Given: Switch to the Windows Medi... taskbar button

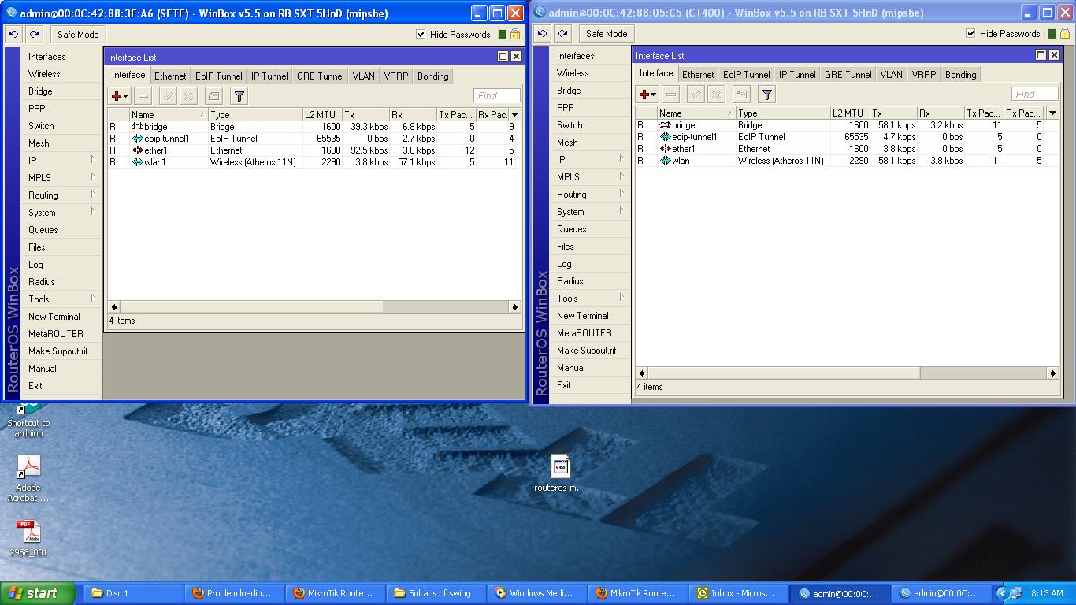Looking at the screenshot, I should coord(536,593).
